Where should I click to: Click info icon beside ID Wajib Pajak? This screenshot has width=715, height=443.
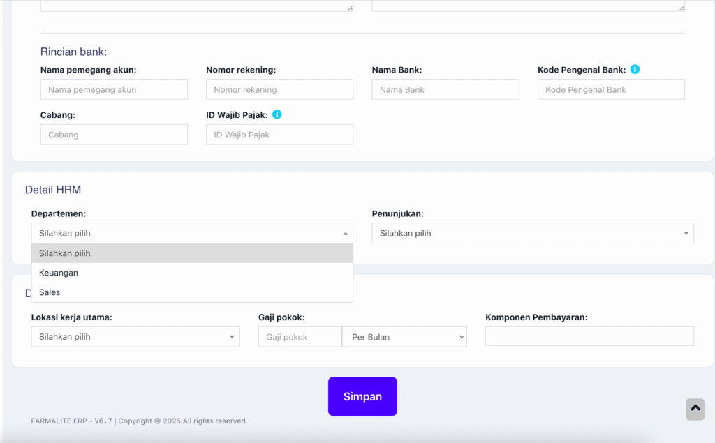(277, 114)
